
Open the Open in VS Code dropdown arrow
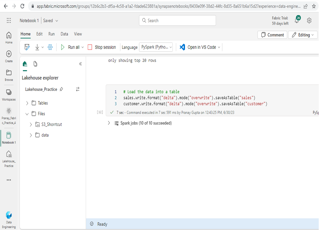219,47
